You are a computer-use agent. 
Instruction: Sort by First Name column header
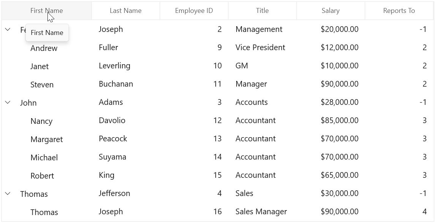pyautogui.click(x=46, y=11)
